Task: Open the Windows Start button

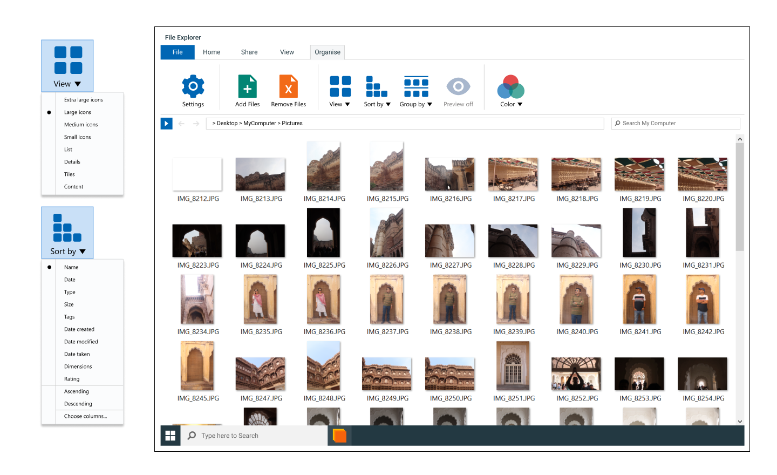Action: click(171, 436)
